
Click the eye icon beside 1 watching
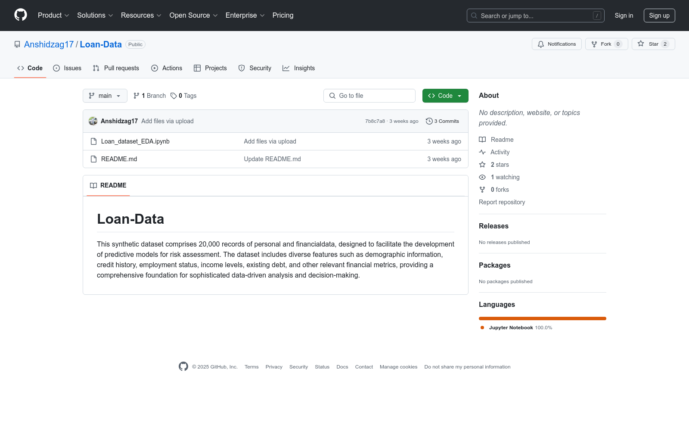[x=482, y=177]
